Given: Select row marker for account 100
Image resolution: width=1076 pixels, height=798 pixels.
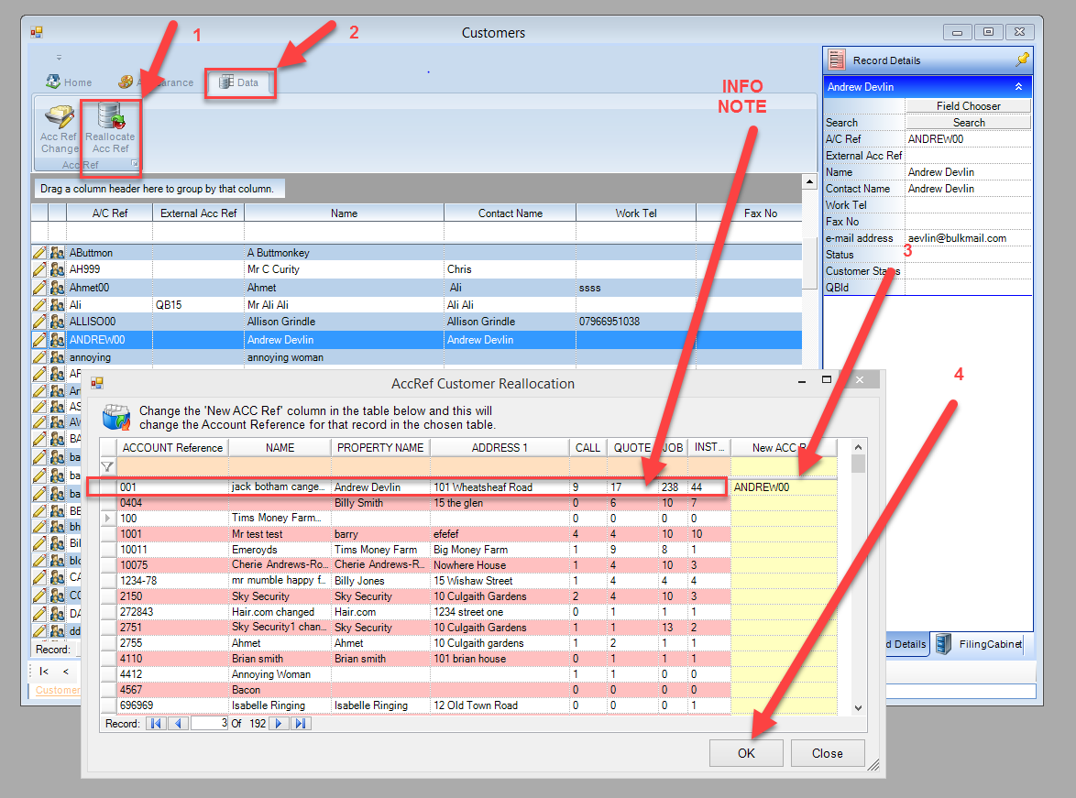Looking at the screenshot, I should tap(108, 518).
